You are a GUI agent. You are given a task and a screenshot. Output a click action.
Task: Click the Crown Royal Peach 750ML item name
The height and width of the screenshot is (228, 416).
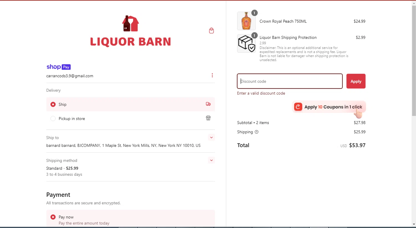pyautogui.click(x=283, y=21)
